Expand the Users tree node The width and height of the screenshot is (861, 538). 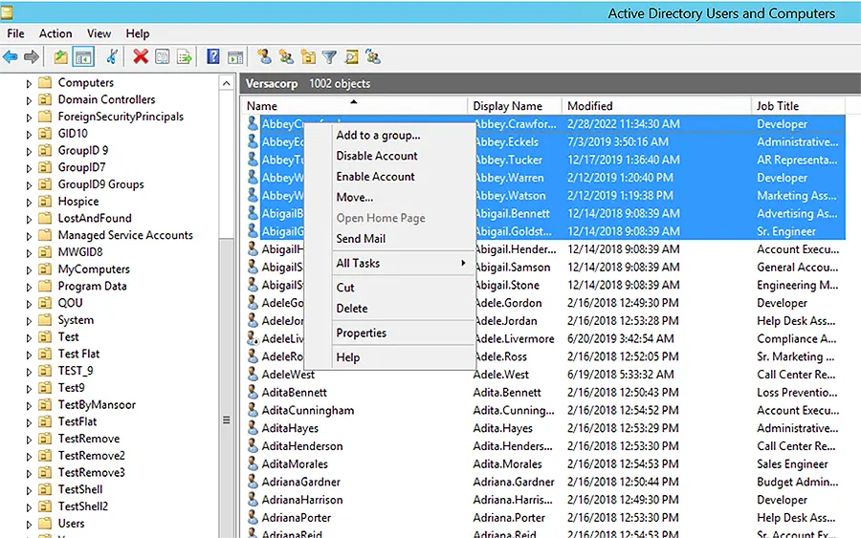pos(29,525)
